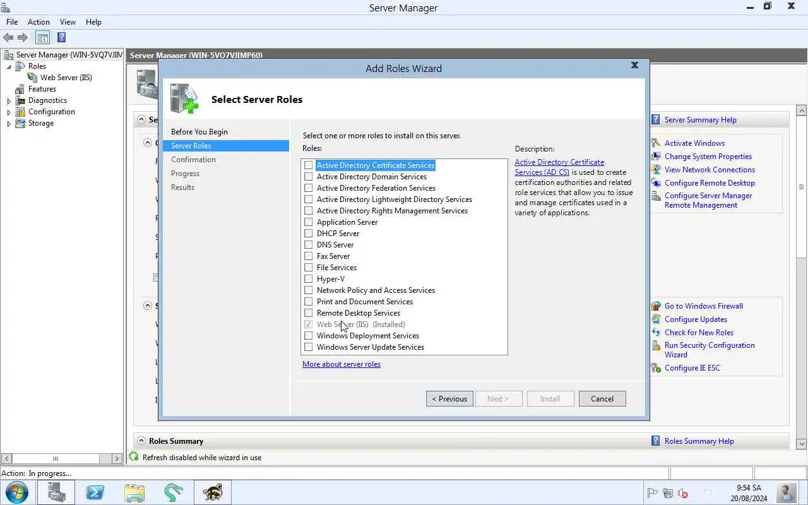The width and height of the screenshot is (808, 505).
Task: Open More about server roles link
Action: click(342, 364)
